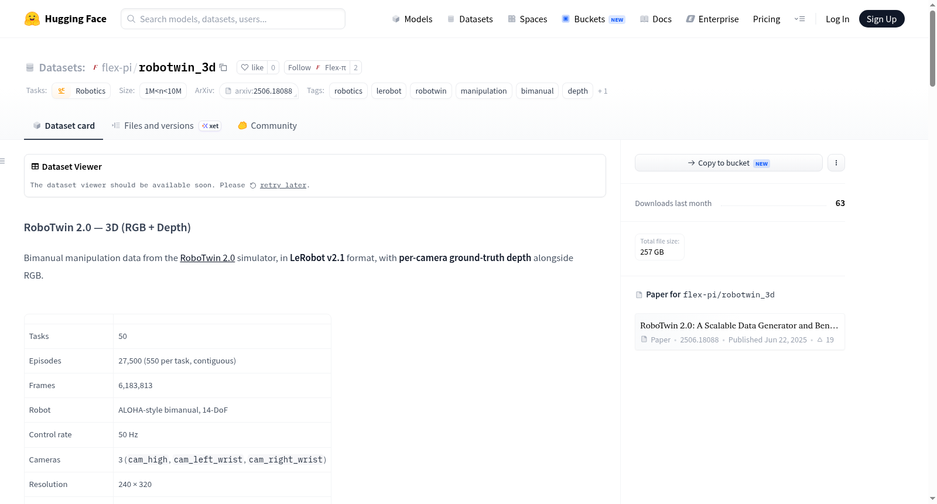This screenshot has width=937, height=504.
Task: Click the Hugging Face logo emoji
Action: click(32, 19)
